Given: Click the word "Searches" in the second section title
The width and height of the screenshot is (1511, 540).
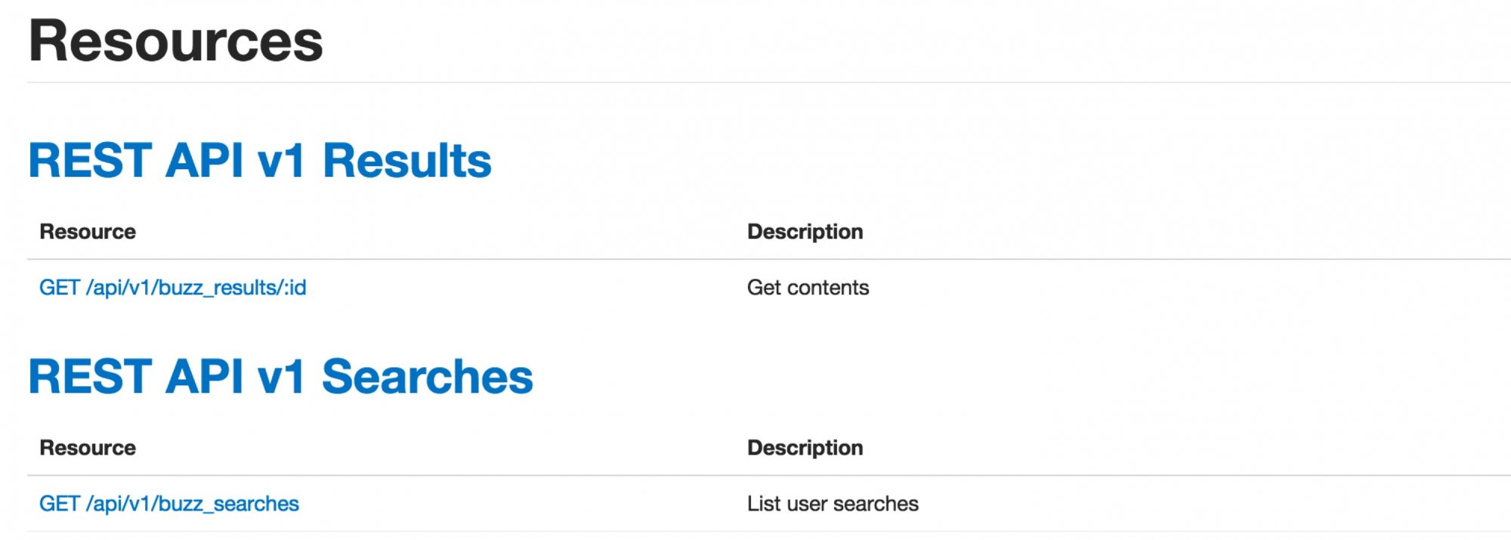Looking at the screenshot, I should 427,377.
